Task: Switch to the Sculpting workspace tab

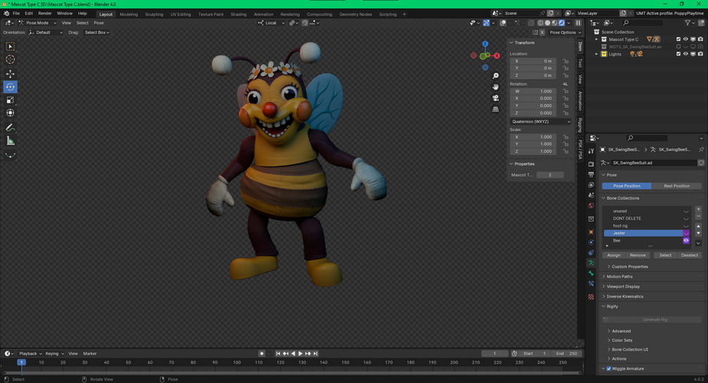Action: click(154, 14)
